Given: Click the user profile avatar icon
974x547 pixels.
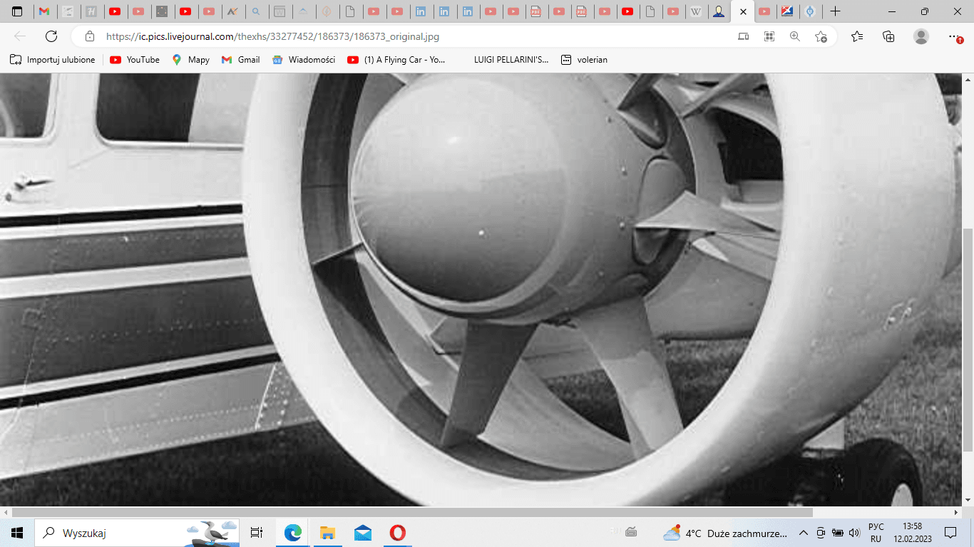Looking at the screenshot, I should pyautogui.click(x=921, y=36).
